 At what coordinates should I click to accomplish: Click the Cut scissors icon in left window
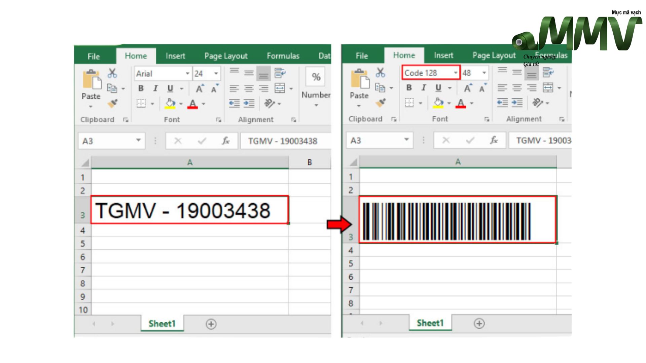coord(112,73)
